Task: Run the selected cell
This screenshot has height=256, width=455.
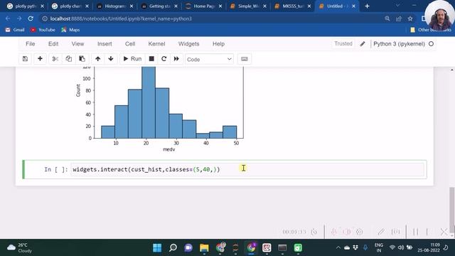Action: click(132, 59)
